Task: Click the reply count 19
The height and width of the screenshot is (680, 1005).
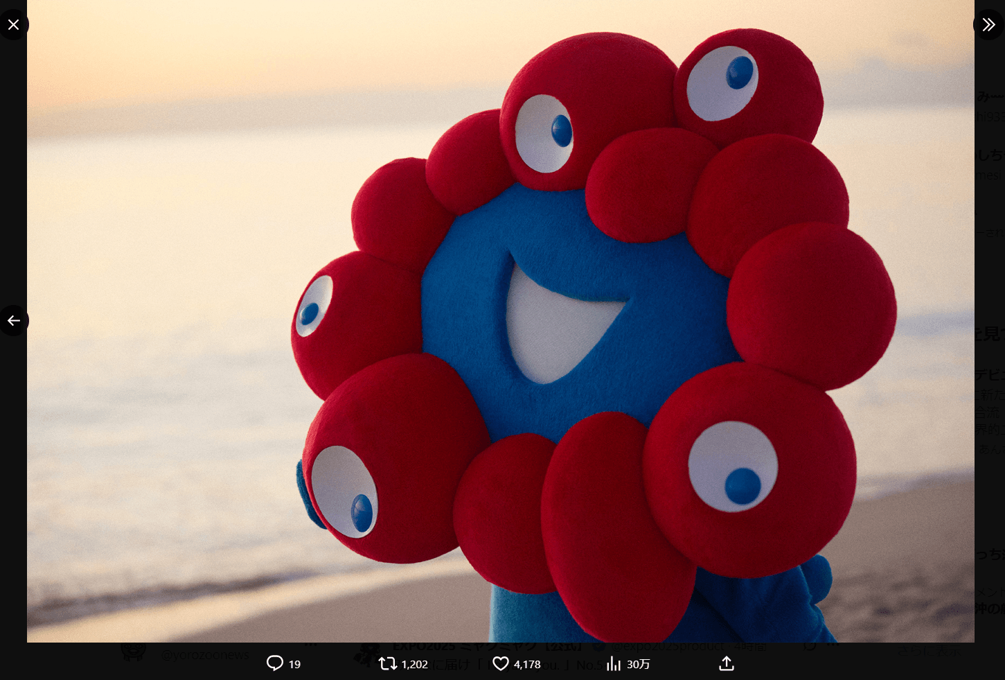Action: pos(294,664)
